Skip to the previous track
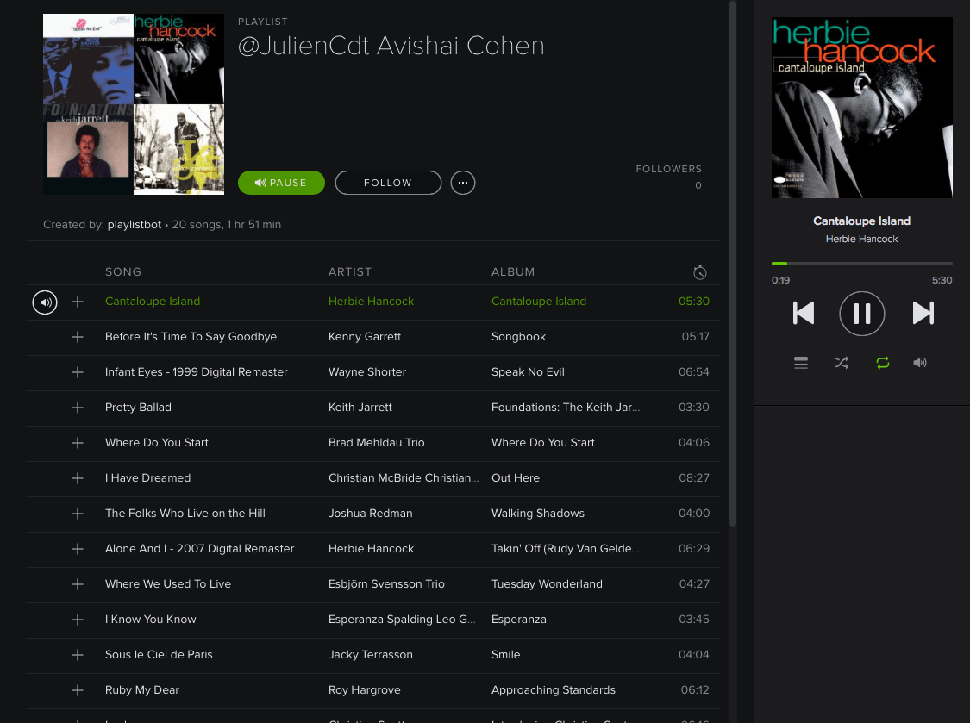The width and height of the screenshot is (970, 723). (x=803, y=313)
